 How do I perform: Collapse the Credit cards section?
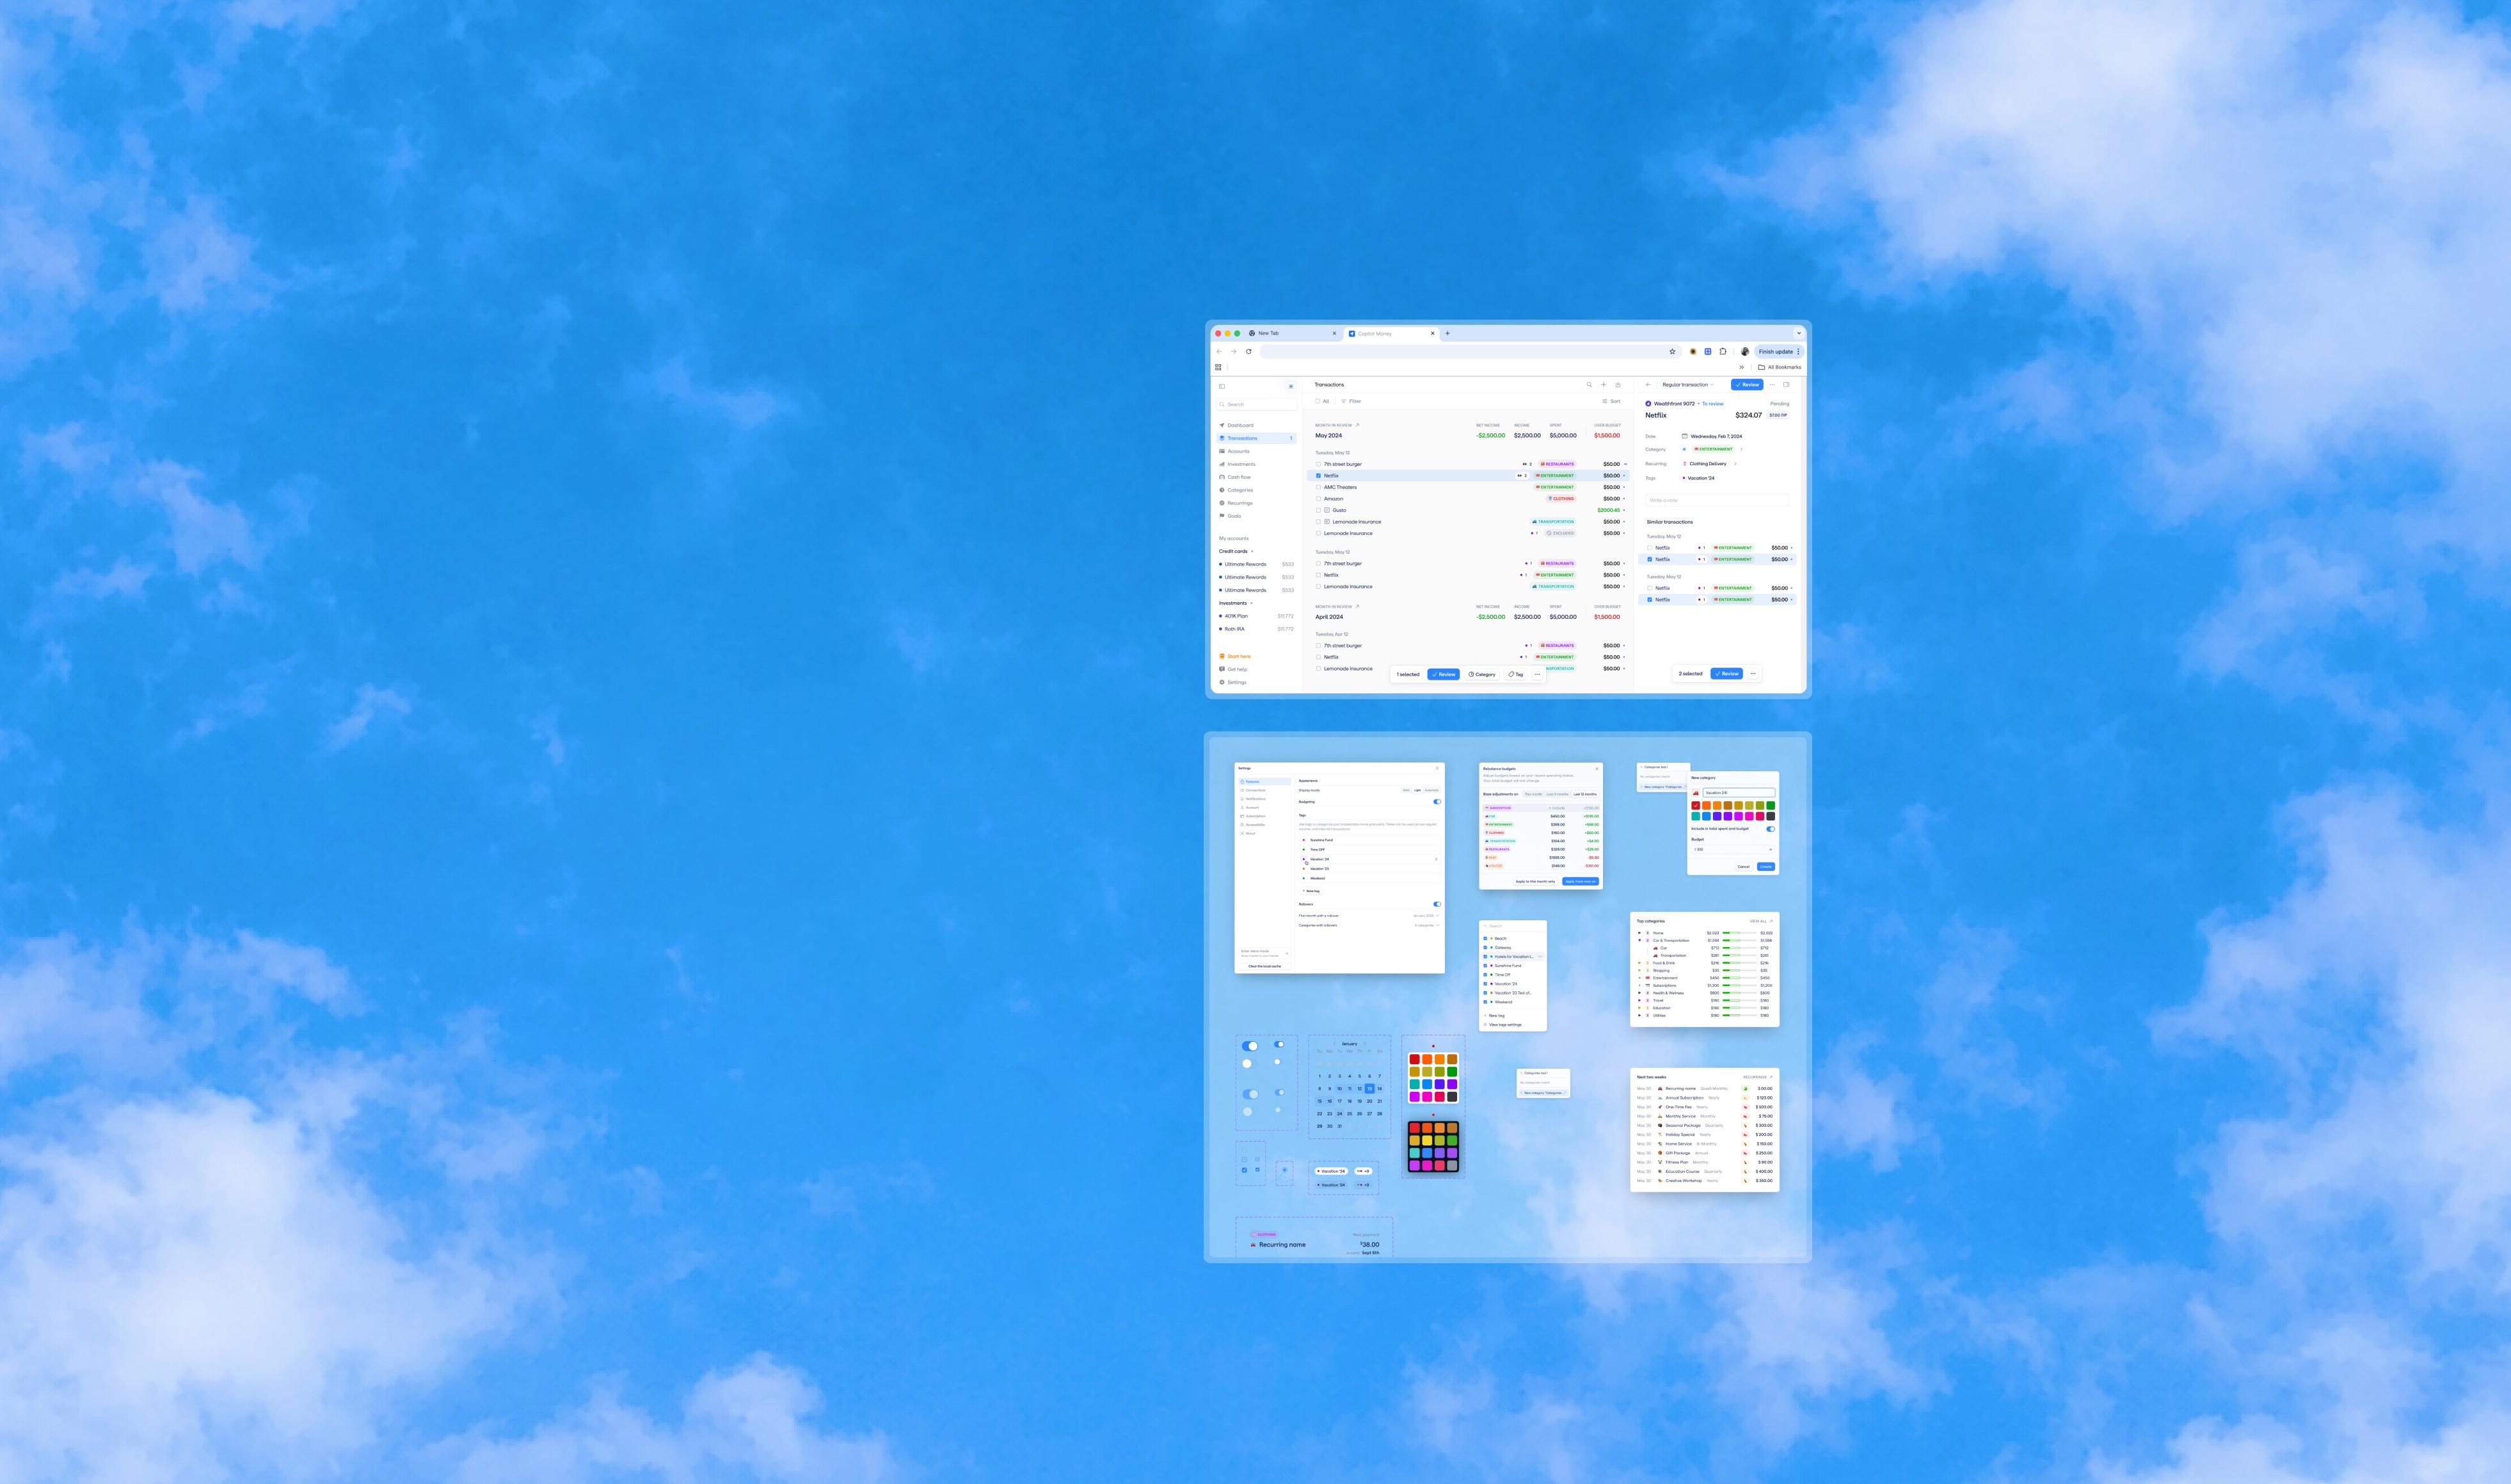1251,551
